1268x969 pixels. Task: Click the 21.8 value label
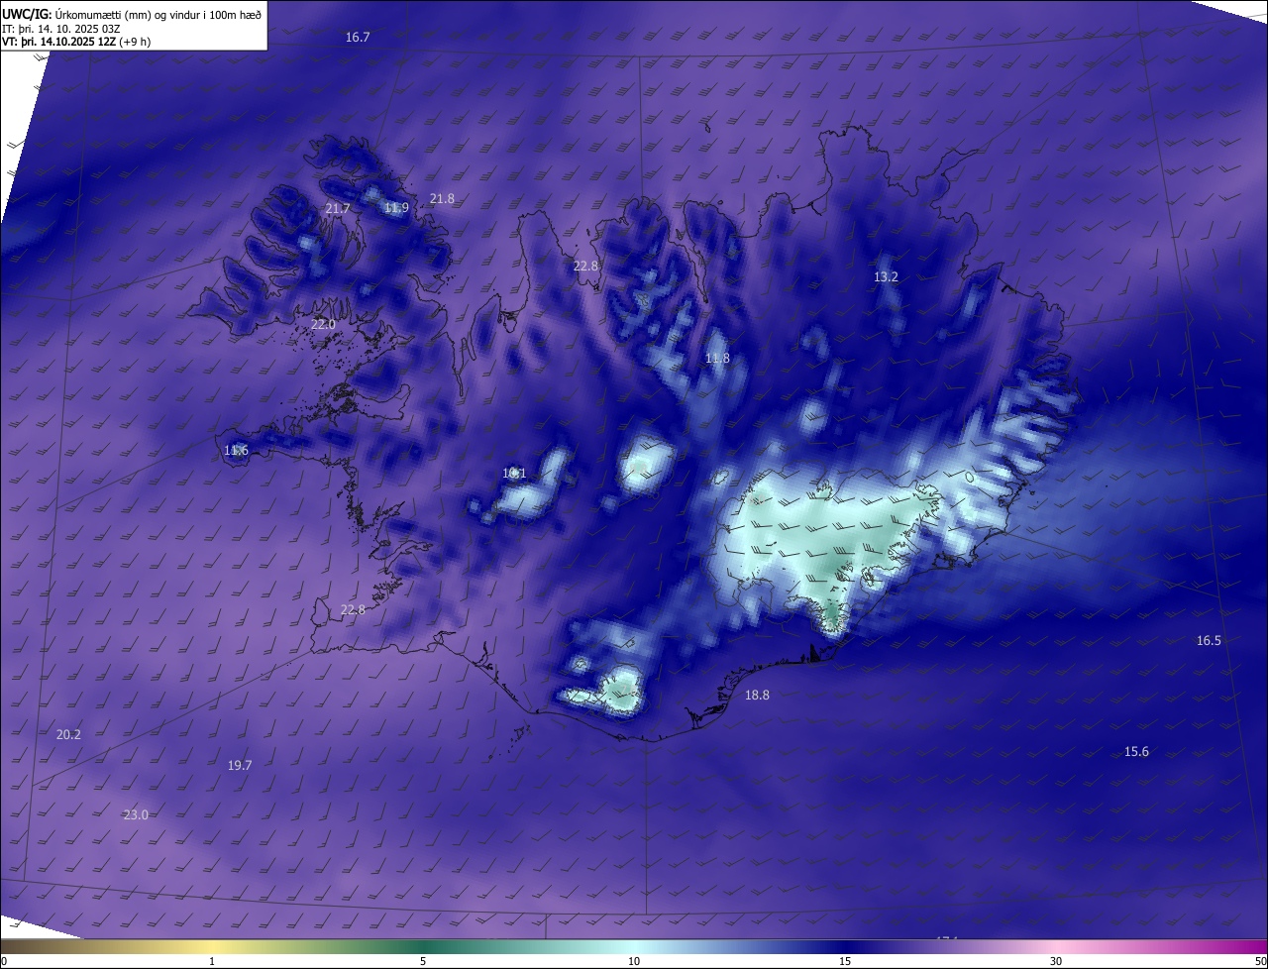tap(442, 198)
